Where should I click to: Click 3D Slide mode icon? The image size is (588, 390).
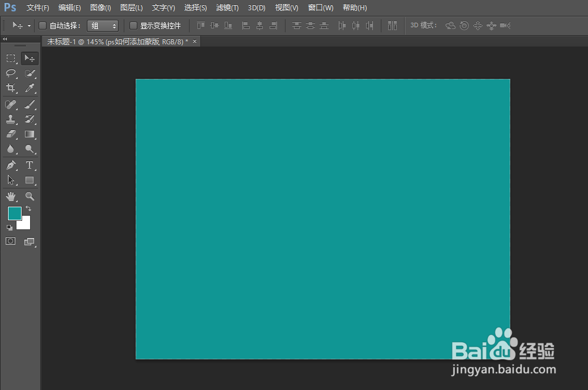[492, 26]
